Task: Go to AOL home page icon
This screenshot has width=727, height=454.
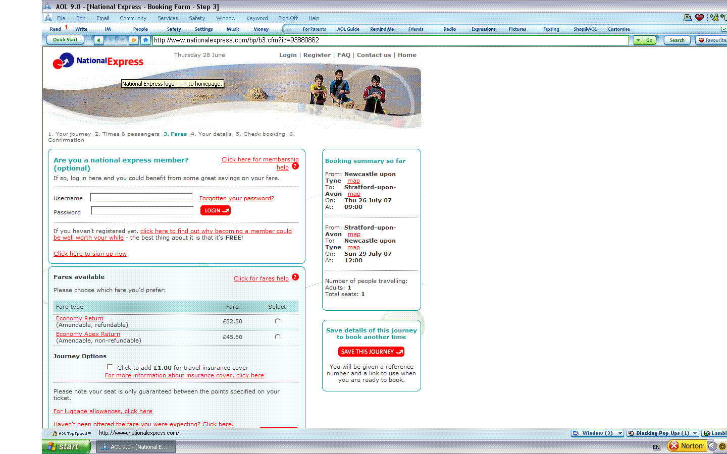Action: click(x=145, y=40)
